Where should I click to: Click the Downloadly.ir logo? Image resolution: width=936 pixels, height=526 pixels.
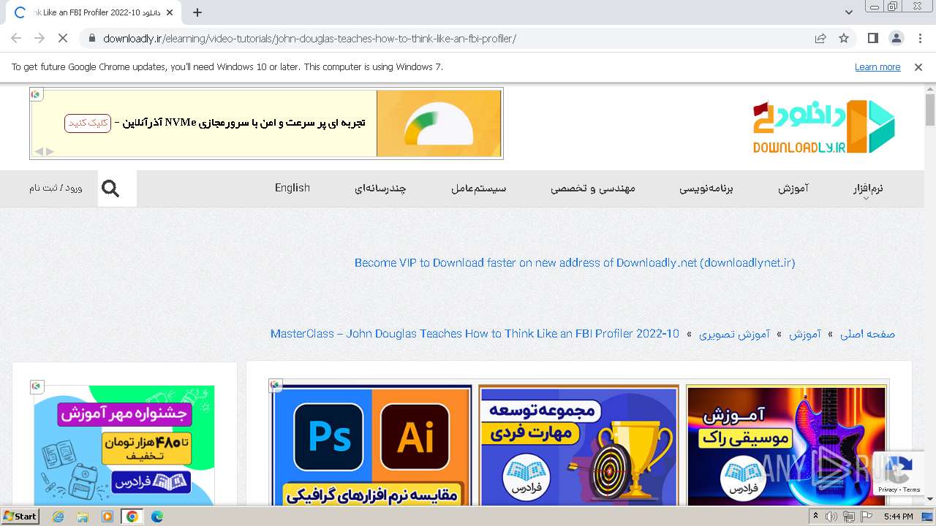point(824,127)
